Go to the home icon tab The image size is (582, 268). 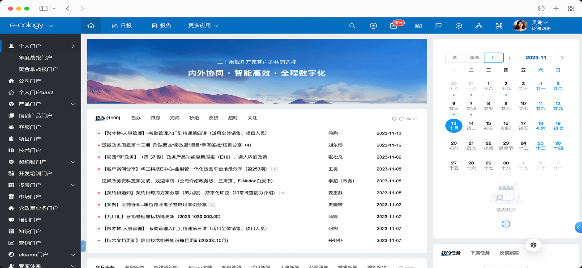(x=91, y=25)
